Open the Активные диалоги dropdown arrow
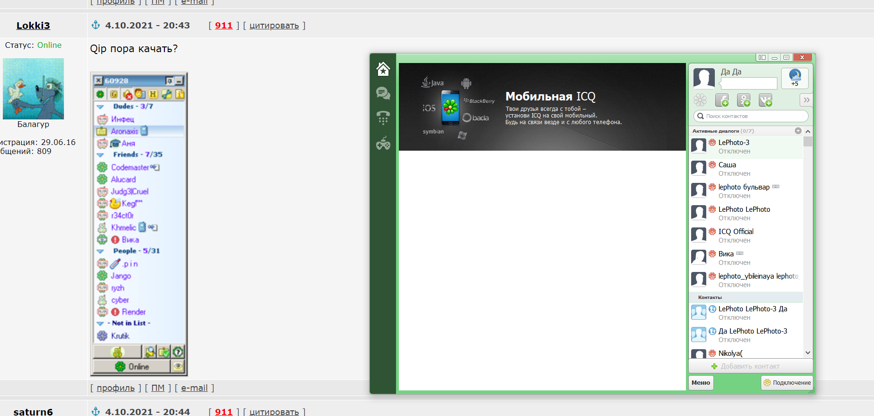The image size is (874, 416). [x=798, y=131]
